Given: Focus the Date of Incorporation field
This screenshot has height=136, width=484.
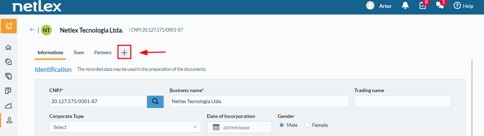Looking at the screenshot, I should click(240, 127).
